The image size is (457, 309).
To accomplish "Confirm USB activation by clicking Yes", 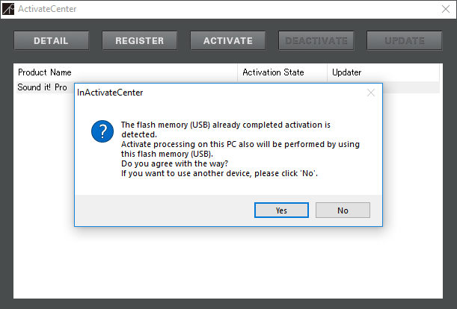I will point(281,210).
